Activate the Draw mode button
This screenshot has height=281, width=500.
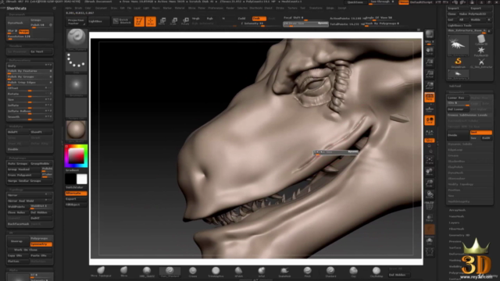coord(151,21)
